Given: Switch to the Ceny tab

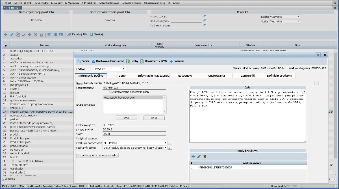Looking at the screenshot, I should coord(123,75).
